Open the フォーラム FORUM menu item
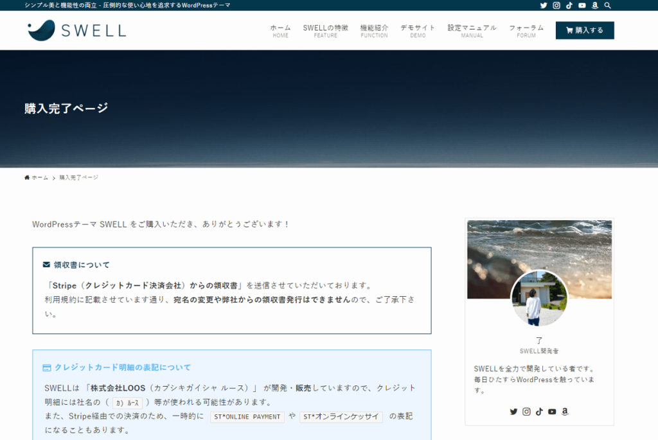The width and height of the screenshot is (658, 440). click(x=526, y=30)
